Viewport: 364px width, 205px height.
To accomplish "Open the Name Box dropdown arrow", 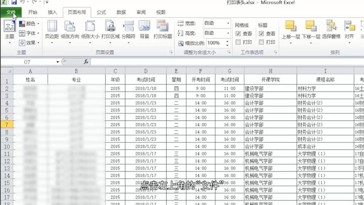I will (58, 62).
